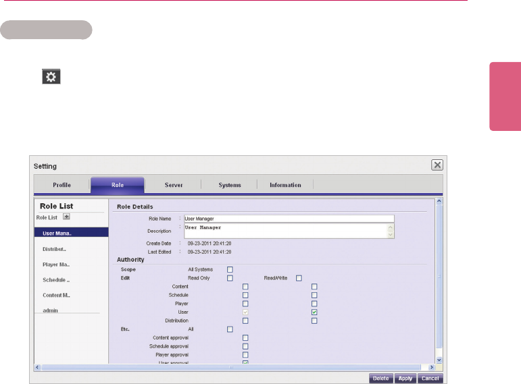Viewport: 521px width, 384px height.
Task: Click Create Date value text
Action: point(209,243)
